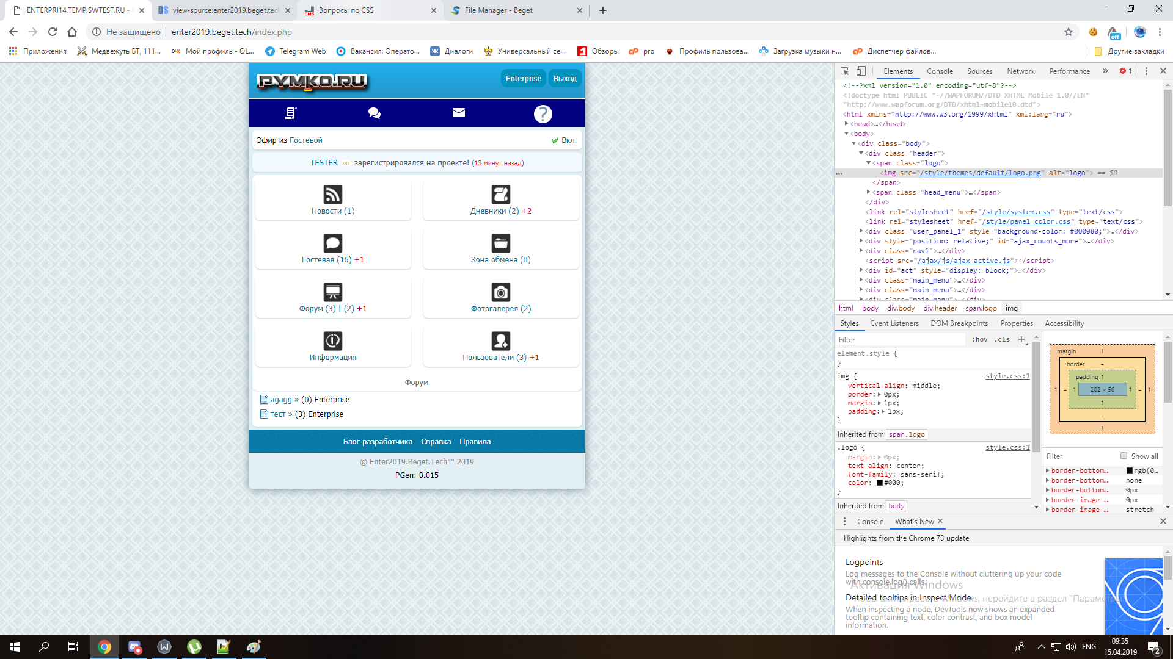
Task: Click the question mark help icon
Action: (x=543, y=113)
